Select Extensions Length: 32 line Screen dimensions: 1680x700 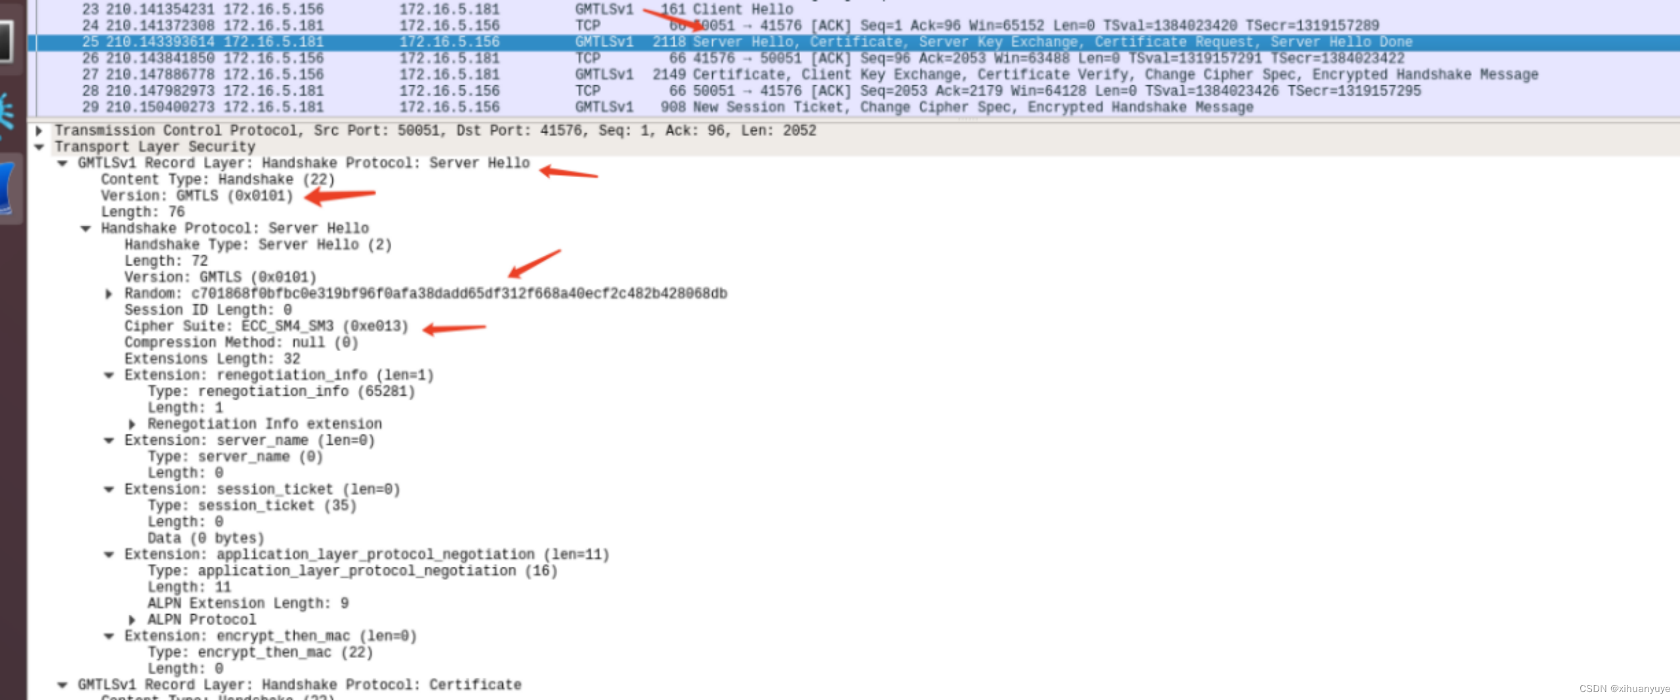[x=212, y=359]
